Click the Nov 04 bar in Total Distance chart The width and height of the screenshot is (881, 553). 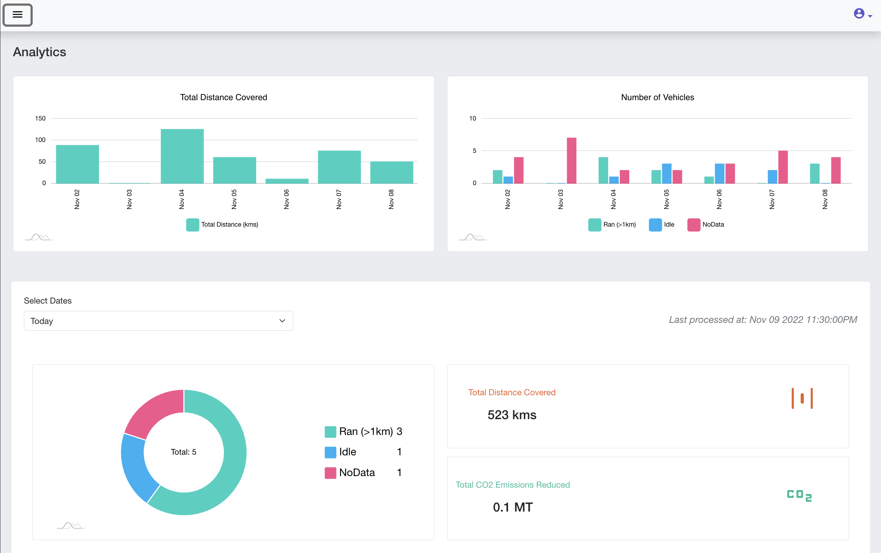(182, 156)
